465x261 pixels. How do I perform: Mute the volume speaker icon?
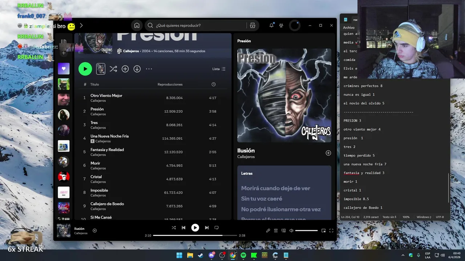[x=291, y=231]
